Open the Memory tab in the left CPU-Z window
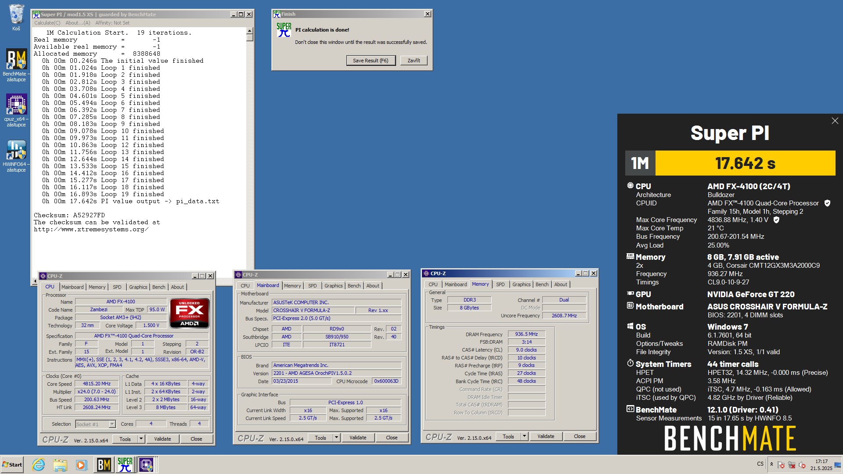Screen dimensions: 843x474 pyautogui.click(x=97, y=287)
